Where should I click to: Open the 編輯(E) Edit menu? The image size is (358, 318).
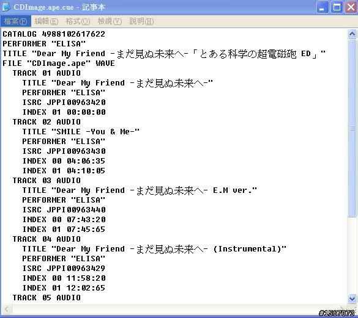tap(47, 21)
